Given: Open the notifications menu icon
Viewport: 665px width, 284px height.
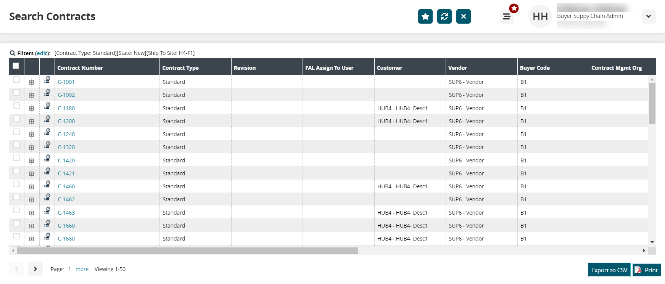Looking at the screenshot, I should pyautogui.click(x=507, y=16).
